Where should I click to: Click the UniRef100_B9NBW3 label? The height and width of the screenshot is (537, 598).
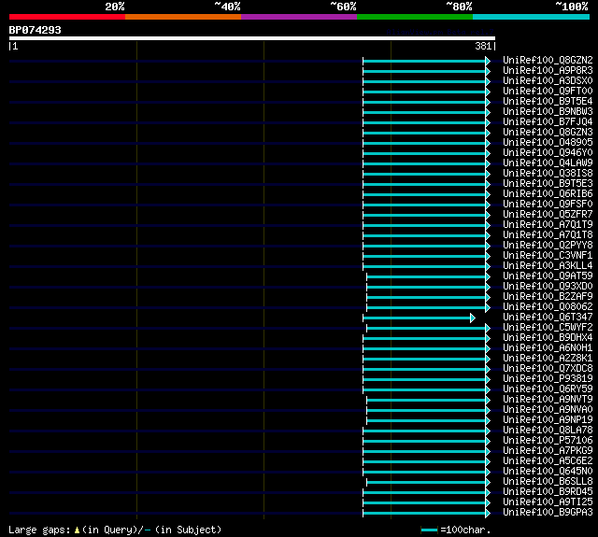[548, 112]
